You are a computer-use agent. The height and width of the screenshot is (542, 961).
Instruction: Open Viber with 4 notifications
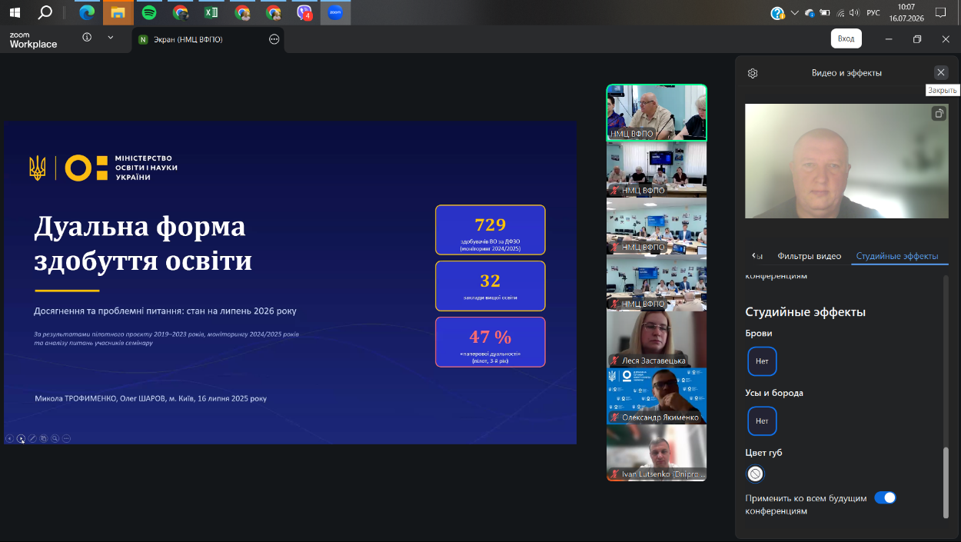click(304, 12)
